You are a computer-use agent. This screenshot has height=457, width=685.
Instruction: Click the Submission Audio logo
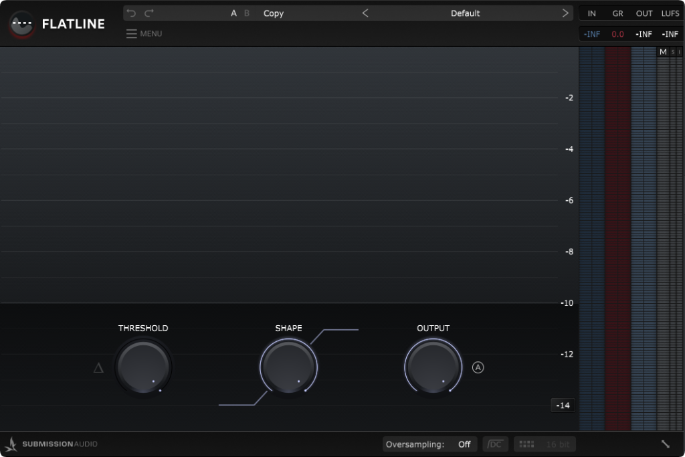pos(51,444)
